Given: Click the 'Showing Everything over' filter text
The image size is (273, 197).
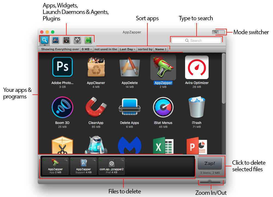Looking at the screenshot, I should point(60,49).
